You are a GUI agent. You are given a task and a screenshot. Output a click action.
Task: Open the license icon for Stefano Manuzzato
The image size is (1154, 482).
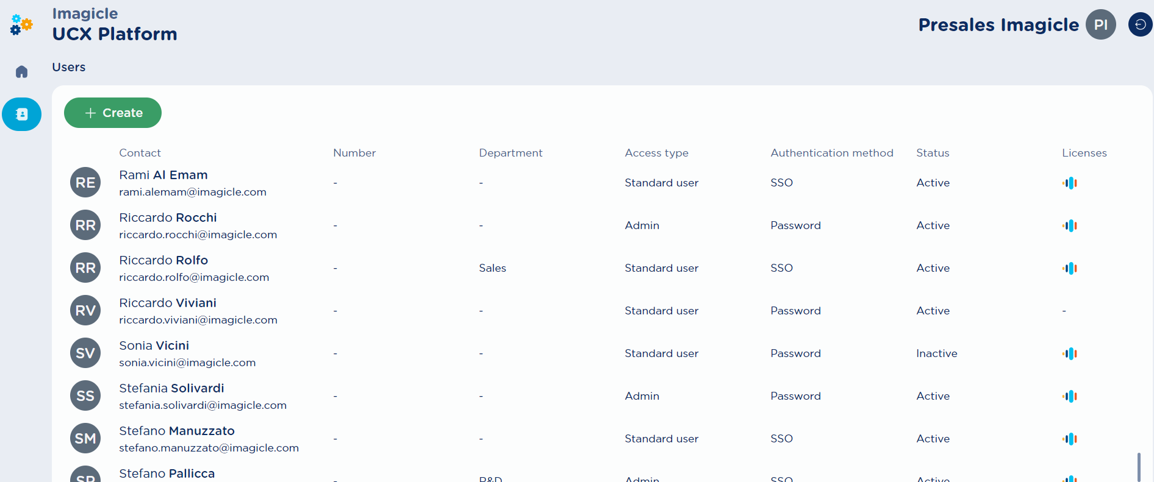(x=1070, y=439)
